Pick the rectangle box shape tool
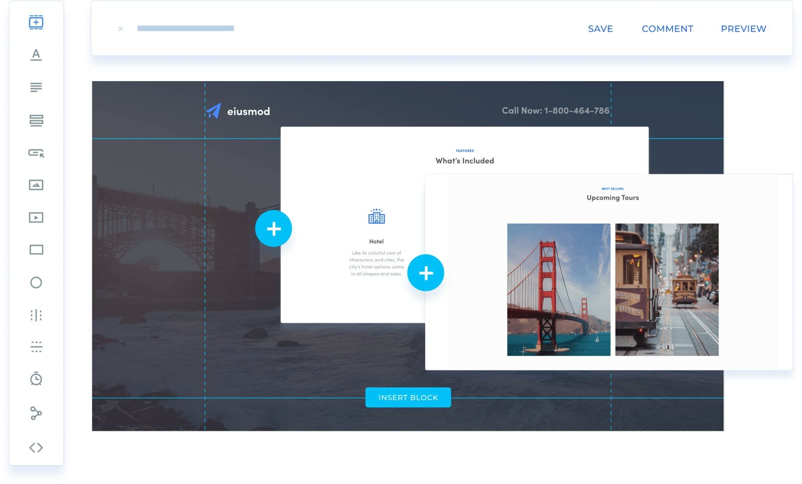 [36, 250]
